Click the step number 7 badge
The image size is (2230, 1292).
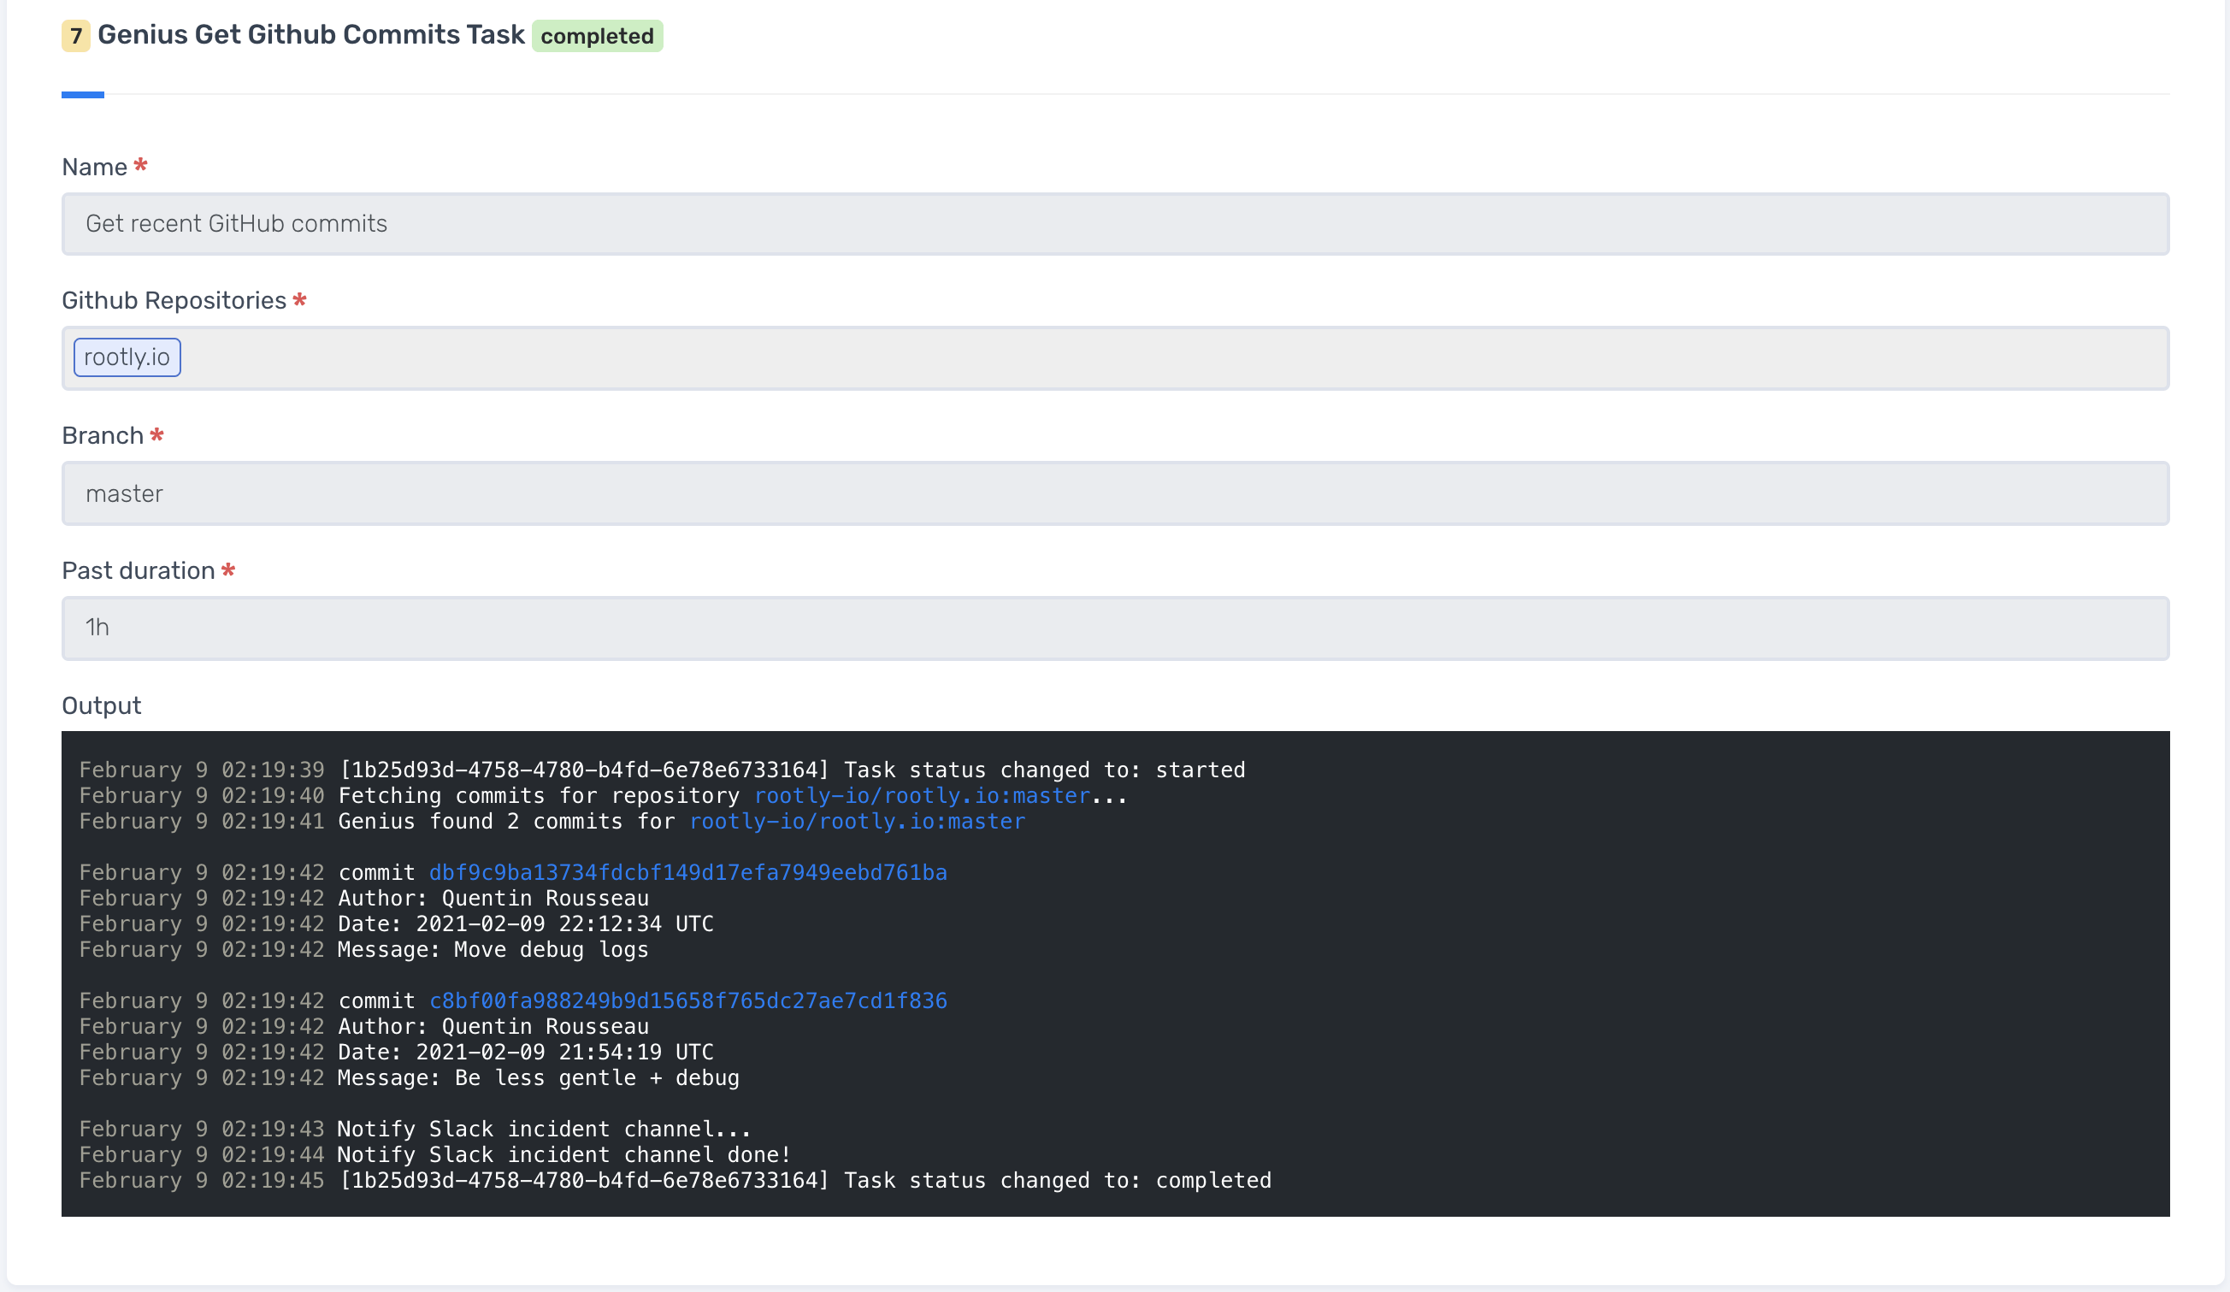coord(75,36)
